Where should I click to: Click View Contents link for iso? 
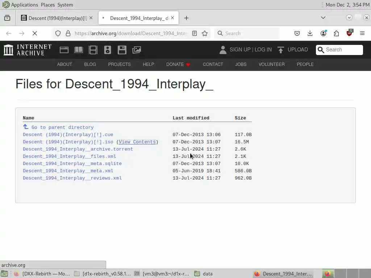click(137, 142)
